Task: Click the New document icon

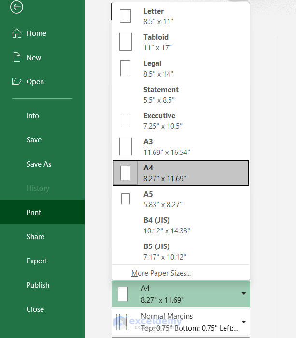Action: [17, 58]
